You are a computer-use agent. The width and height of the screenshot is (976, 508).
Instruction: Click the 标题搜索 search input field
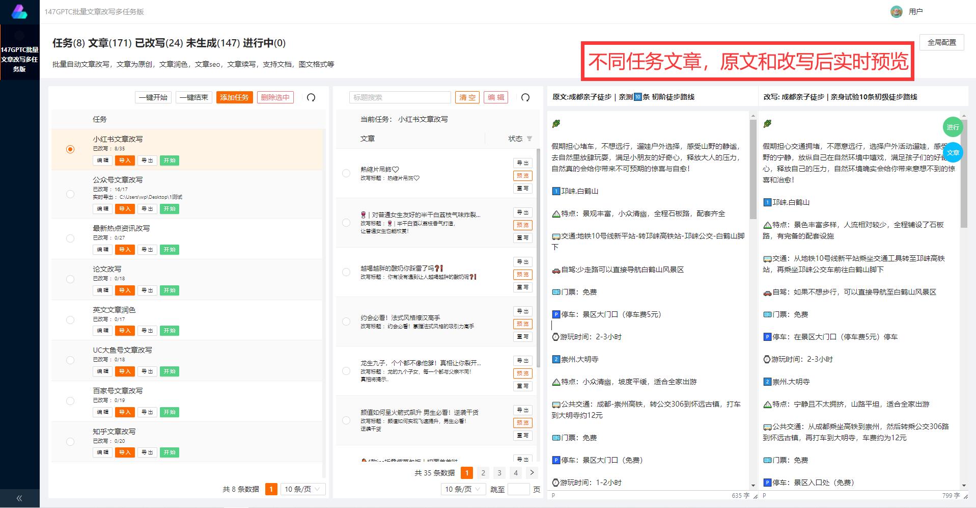(x=400, y=97)
